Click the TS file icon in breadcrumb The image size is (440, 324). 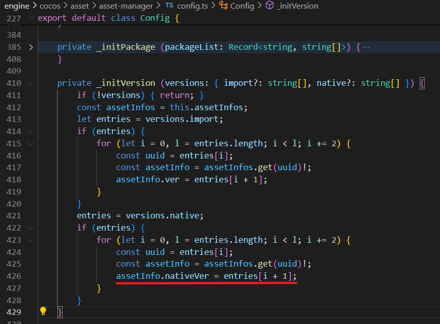pyautogui.click(x=169, y=5)
